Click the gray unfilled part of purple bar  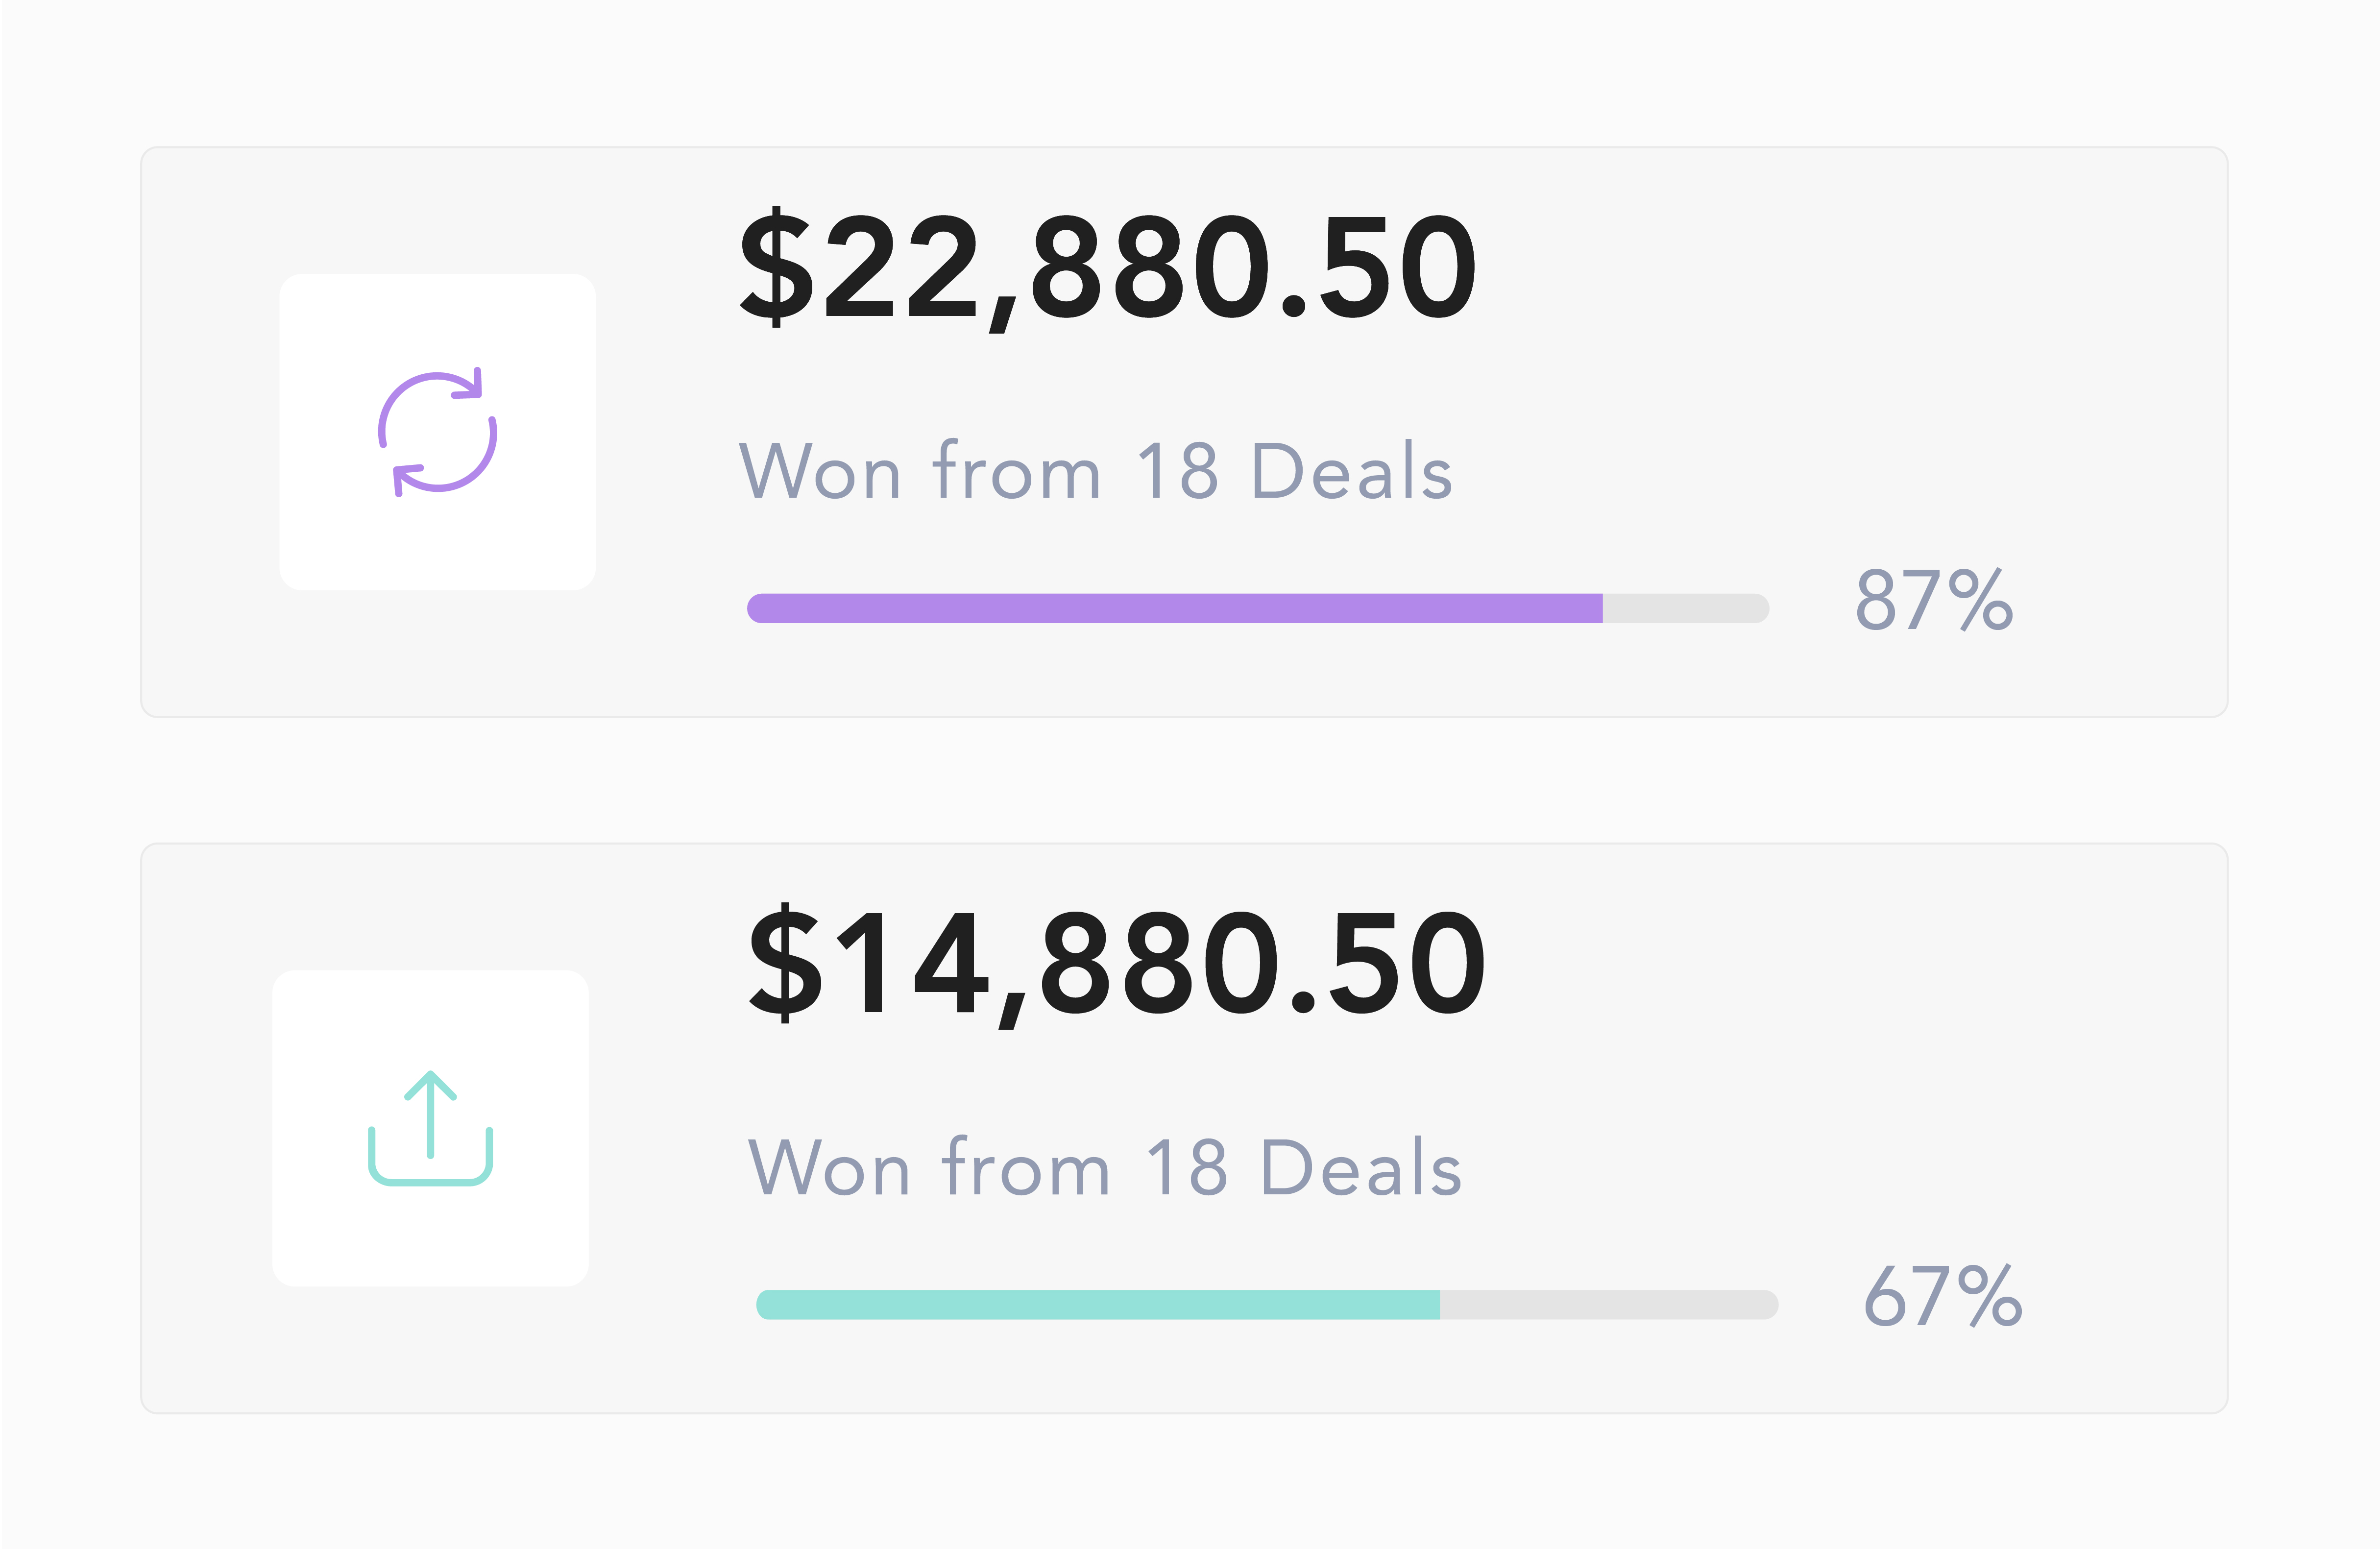[x=1685, y=608]
